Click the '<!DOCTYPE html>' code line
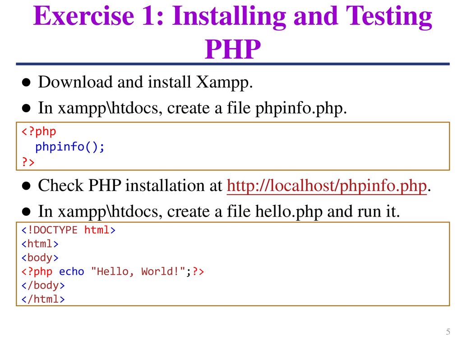The image size is (462, 346). pyautogui.click(x=69, y=230)
